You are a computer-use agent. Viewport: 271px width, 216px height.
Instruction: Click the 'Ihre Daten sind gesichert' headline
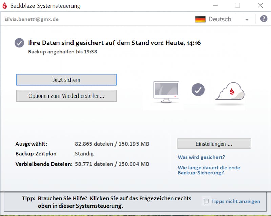114,43
